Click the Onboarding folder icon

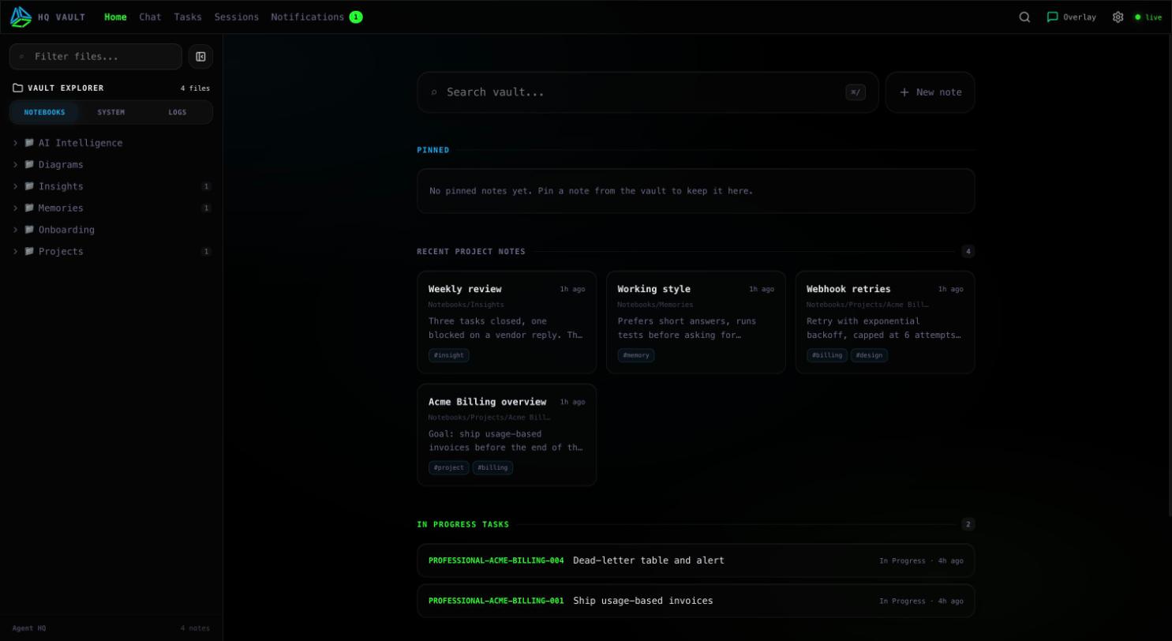tap(29, 230)
